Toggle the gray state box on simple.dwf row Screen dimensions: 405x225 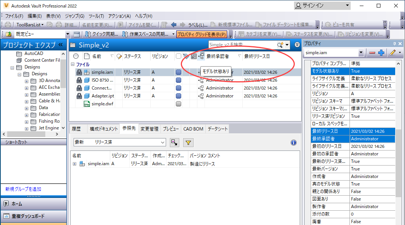[x=178, y=104]
